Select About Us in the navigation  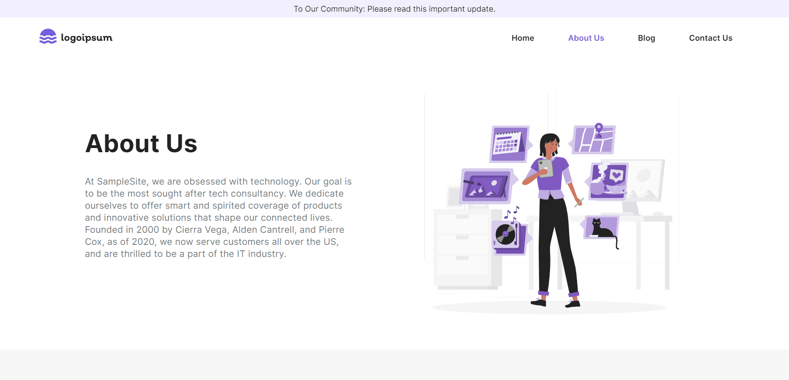coord(586,38)
